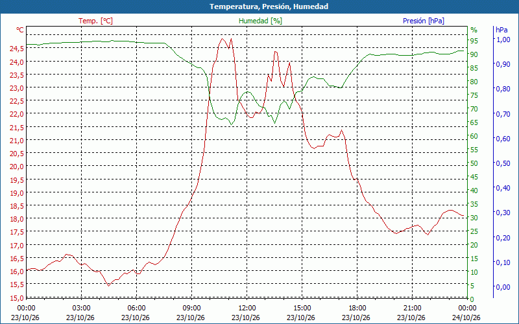The image size is (519, 324).
Task: Click the '70' humidity axis value
Action: pos(474,109)
